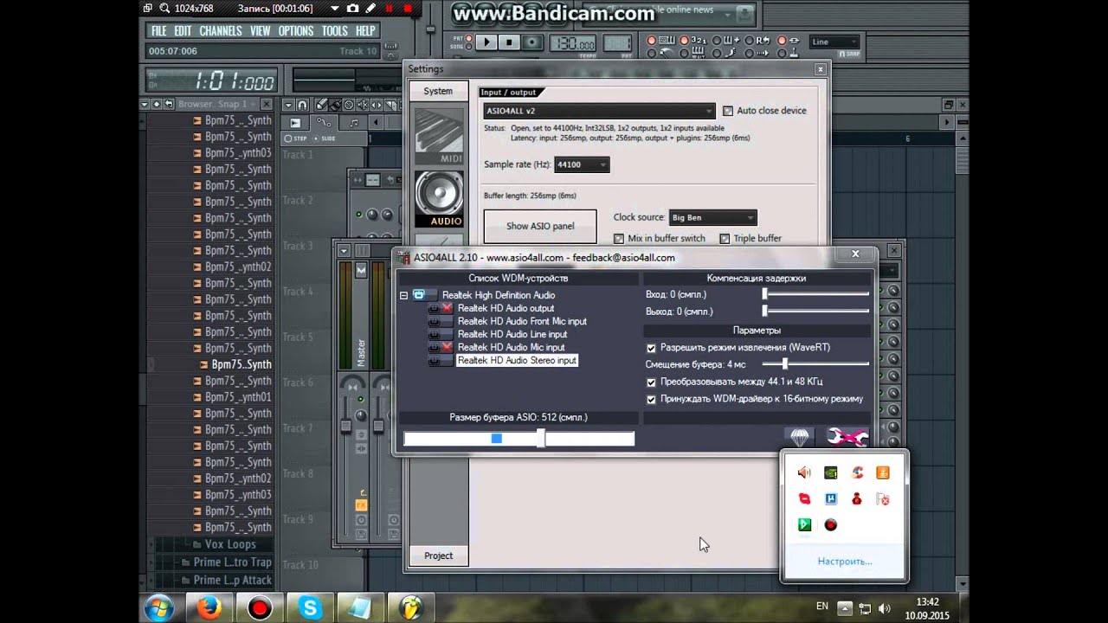Toggle the Mix in buffer switch checkbox
This screenshot has height=623, width=1108.
[x=618, y=238]
